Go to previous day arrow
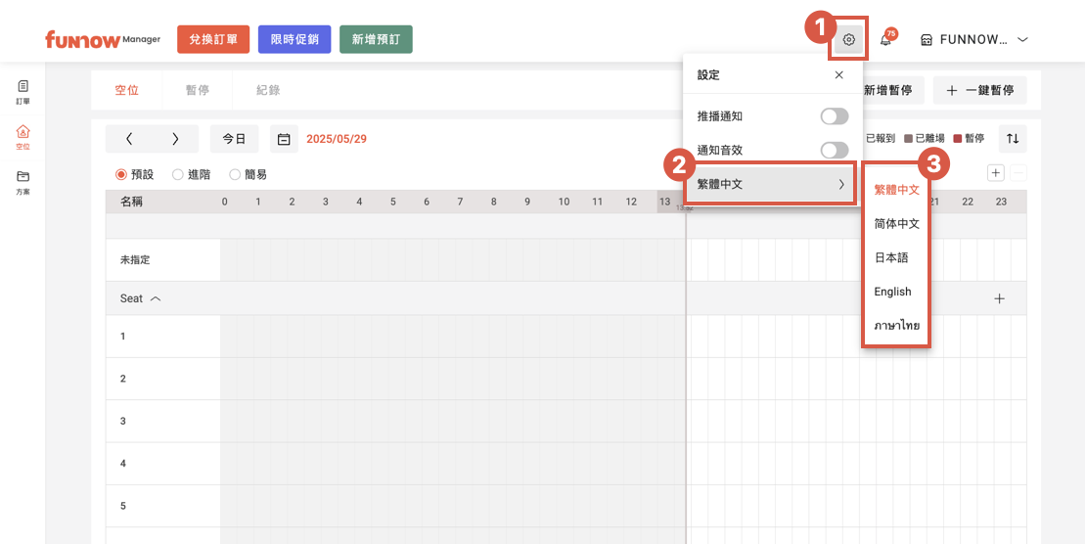This screenshot has height=544, width=1086. tap(129, 139)
